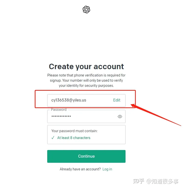Click the 'Already have an account?' text
183x189 pixels.
80,169
